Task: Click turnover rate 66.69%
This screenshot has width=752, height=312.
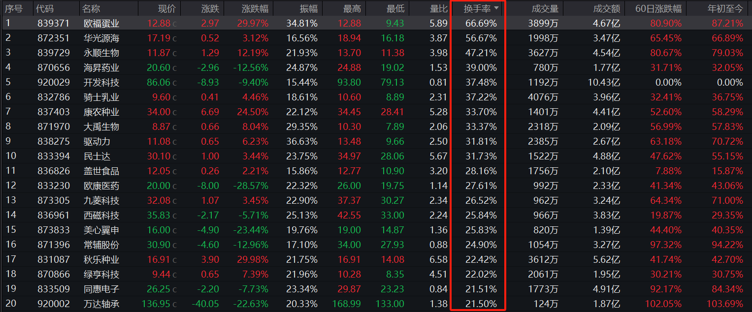Action: pos(481,23)
